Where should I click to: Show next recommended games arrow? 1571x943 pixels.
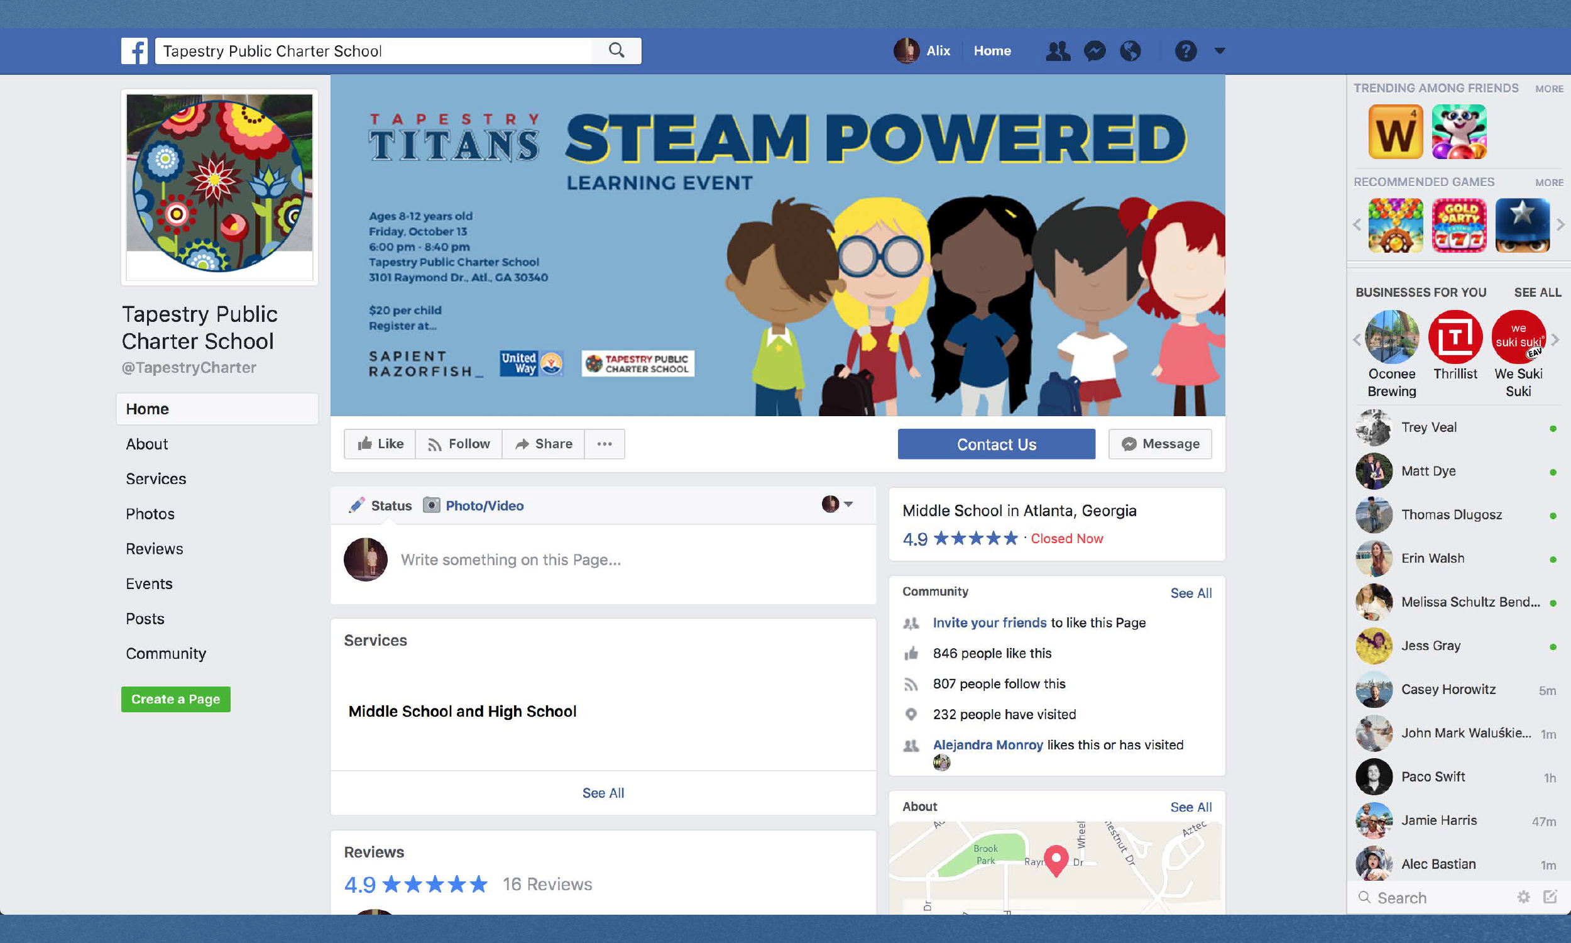1560,224
